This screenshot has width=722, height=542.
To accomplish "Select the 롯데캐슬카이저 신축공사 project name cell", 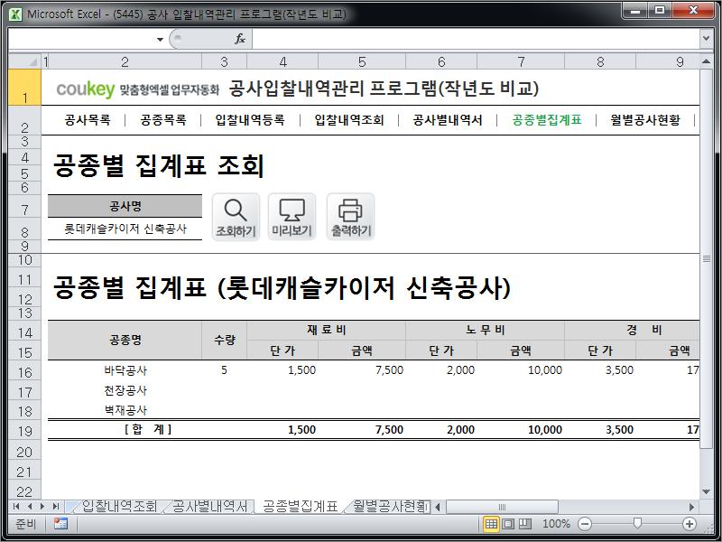I will point(125,229).
